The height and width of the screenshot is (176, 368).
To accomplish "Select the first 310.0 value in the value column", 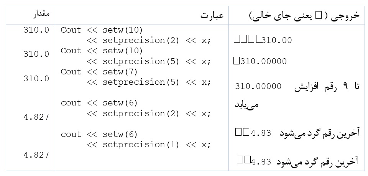I will [x=36, y=30].
